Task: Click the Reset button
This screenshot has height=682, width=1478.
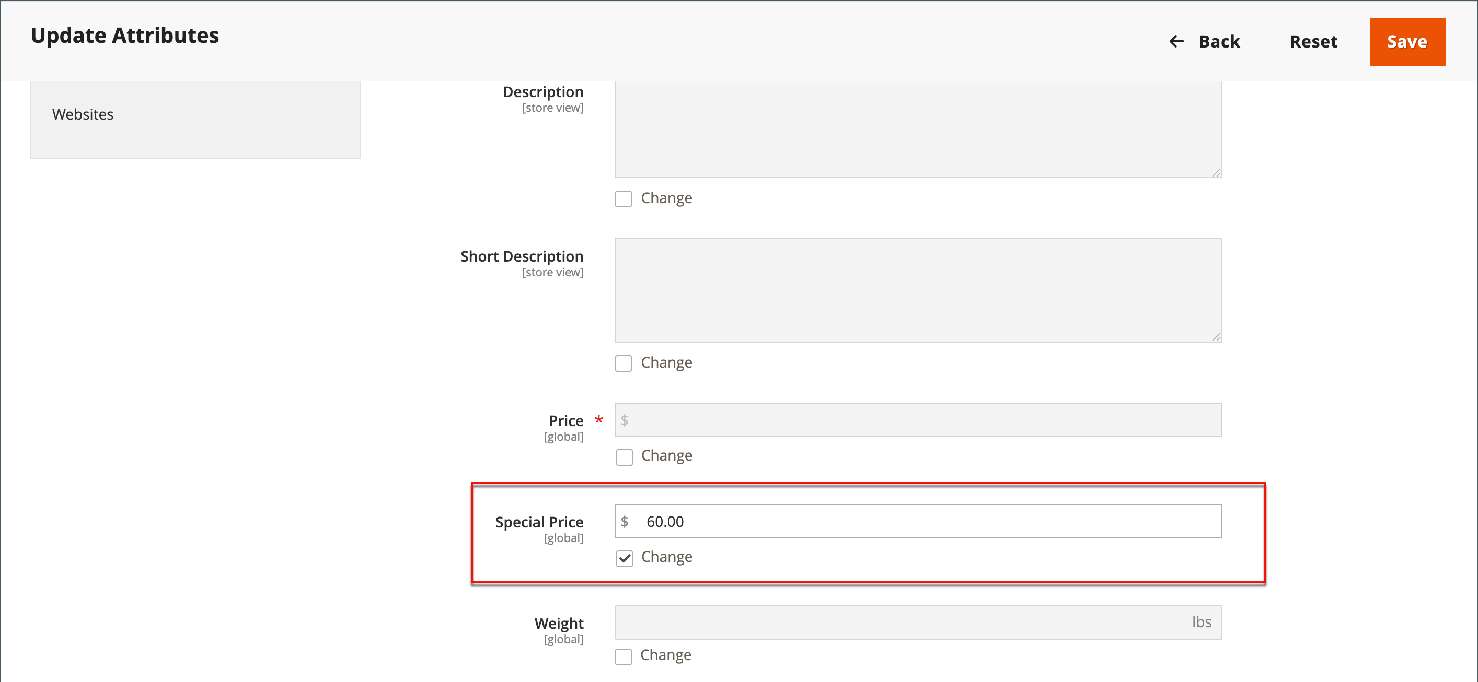Action: (x=1313, y=42)
